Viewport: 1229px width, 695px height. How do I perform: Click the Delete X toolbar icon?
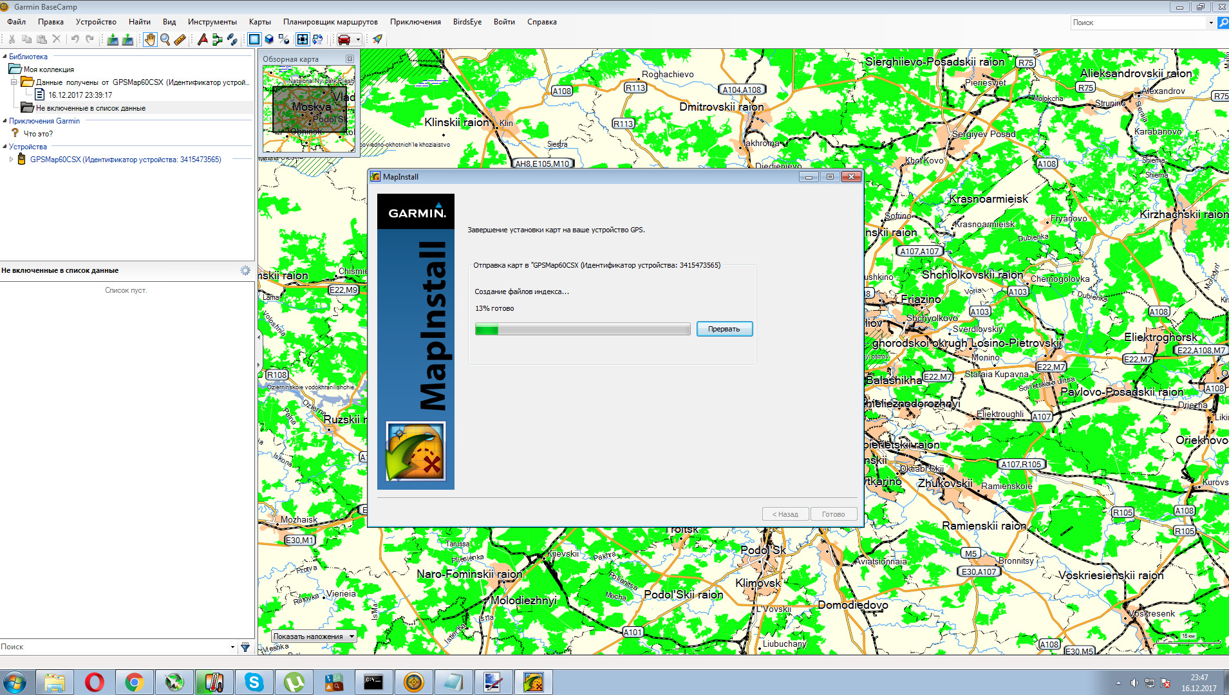click(57, 39)
